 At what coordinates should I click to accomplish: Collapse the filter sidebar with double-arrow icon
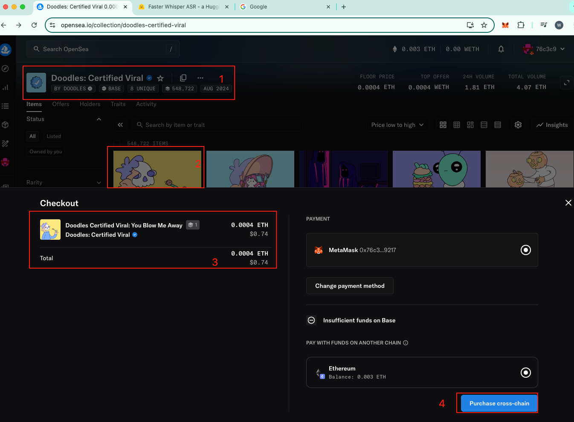point(120,125)
